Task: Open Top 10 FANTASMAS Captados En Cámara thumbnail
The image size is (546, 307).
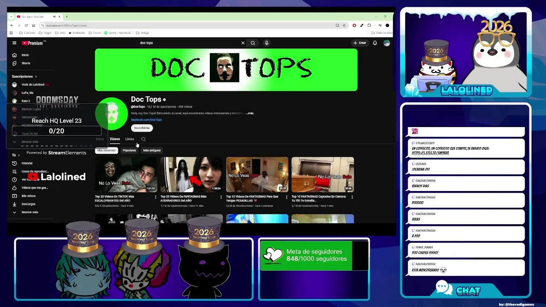Action: pyautogui.click(x=322, y=174)
